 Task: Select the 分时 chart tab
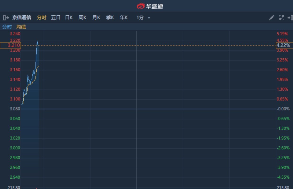(41, 17)
